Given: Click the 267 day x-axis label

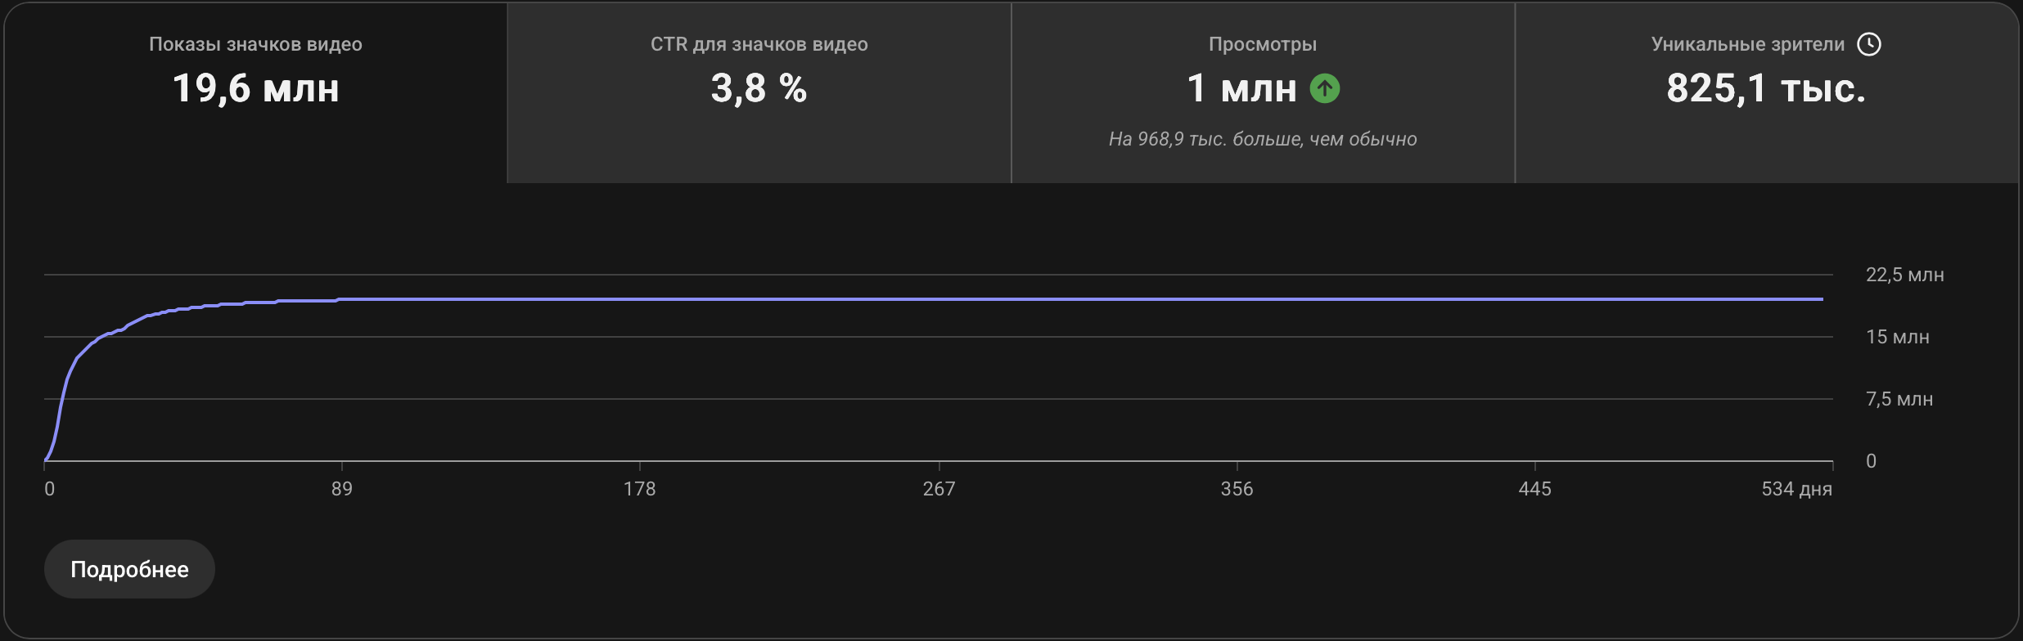Looking at the screenshot, I should coord(939,489).
